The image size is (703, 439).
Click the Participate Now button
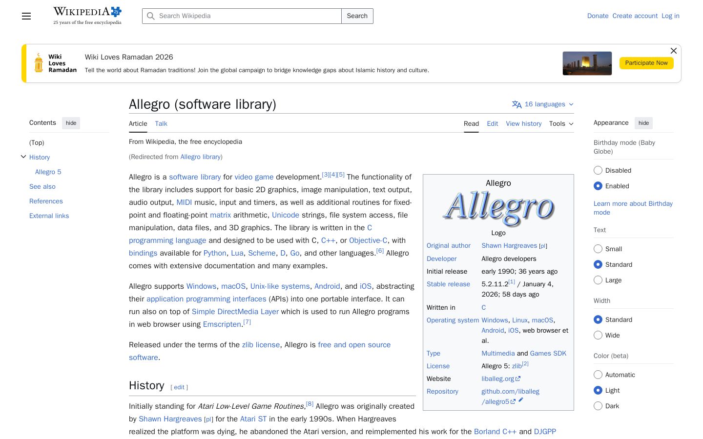pos(646,63)
